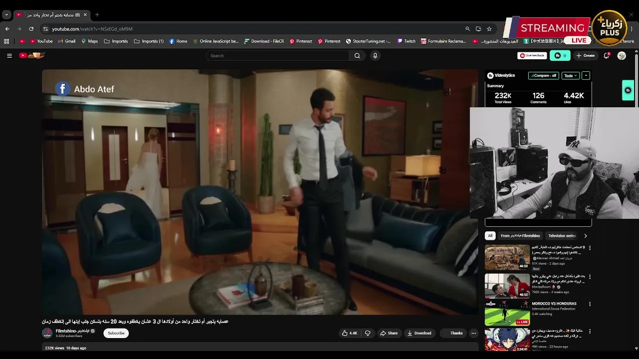The height and width of the screenshot is (359, 639).
Task: Open the anime thumbnail with 1:34:41 duration
Action: [507, 340]
